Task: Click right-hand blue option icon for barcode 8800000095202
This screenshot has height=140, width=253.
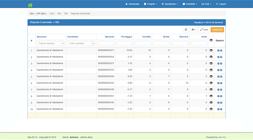Action: [x=221, y=109]
